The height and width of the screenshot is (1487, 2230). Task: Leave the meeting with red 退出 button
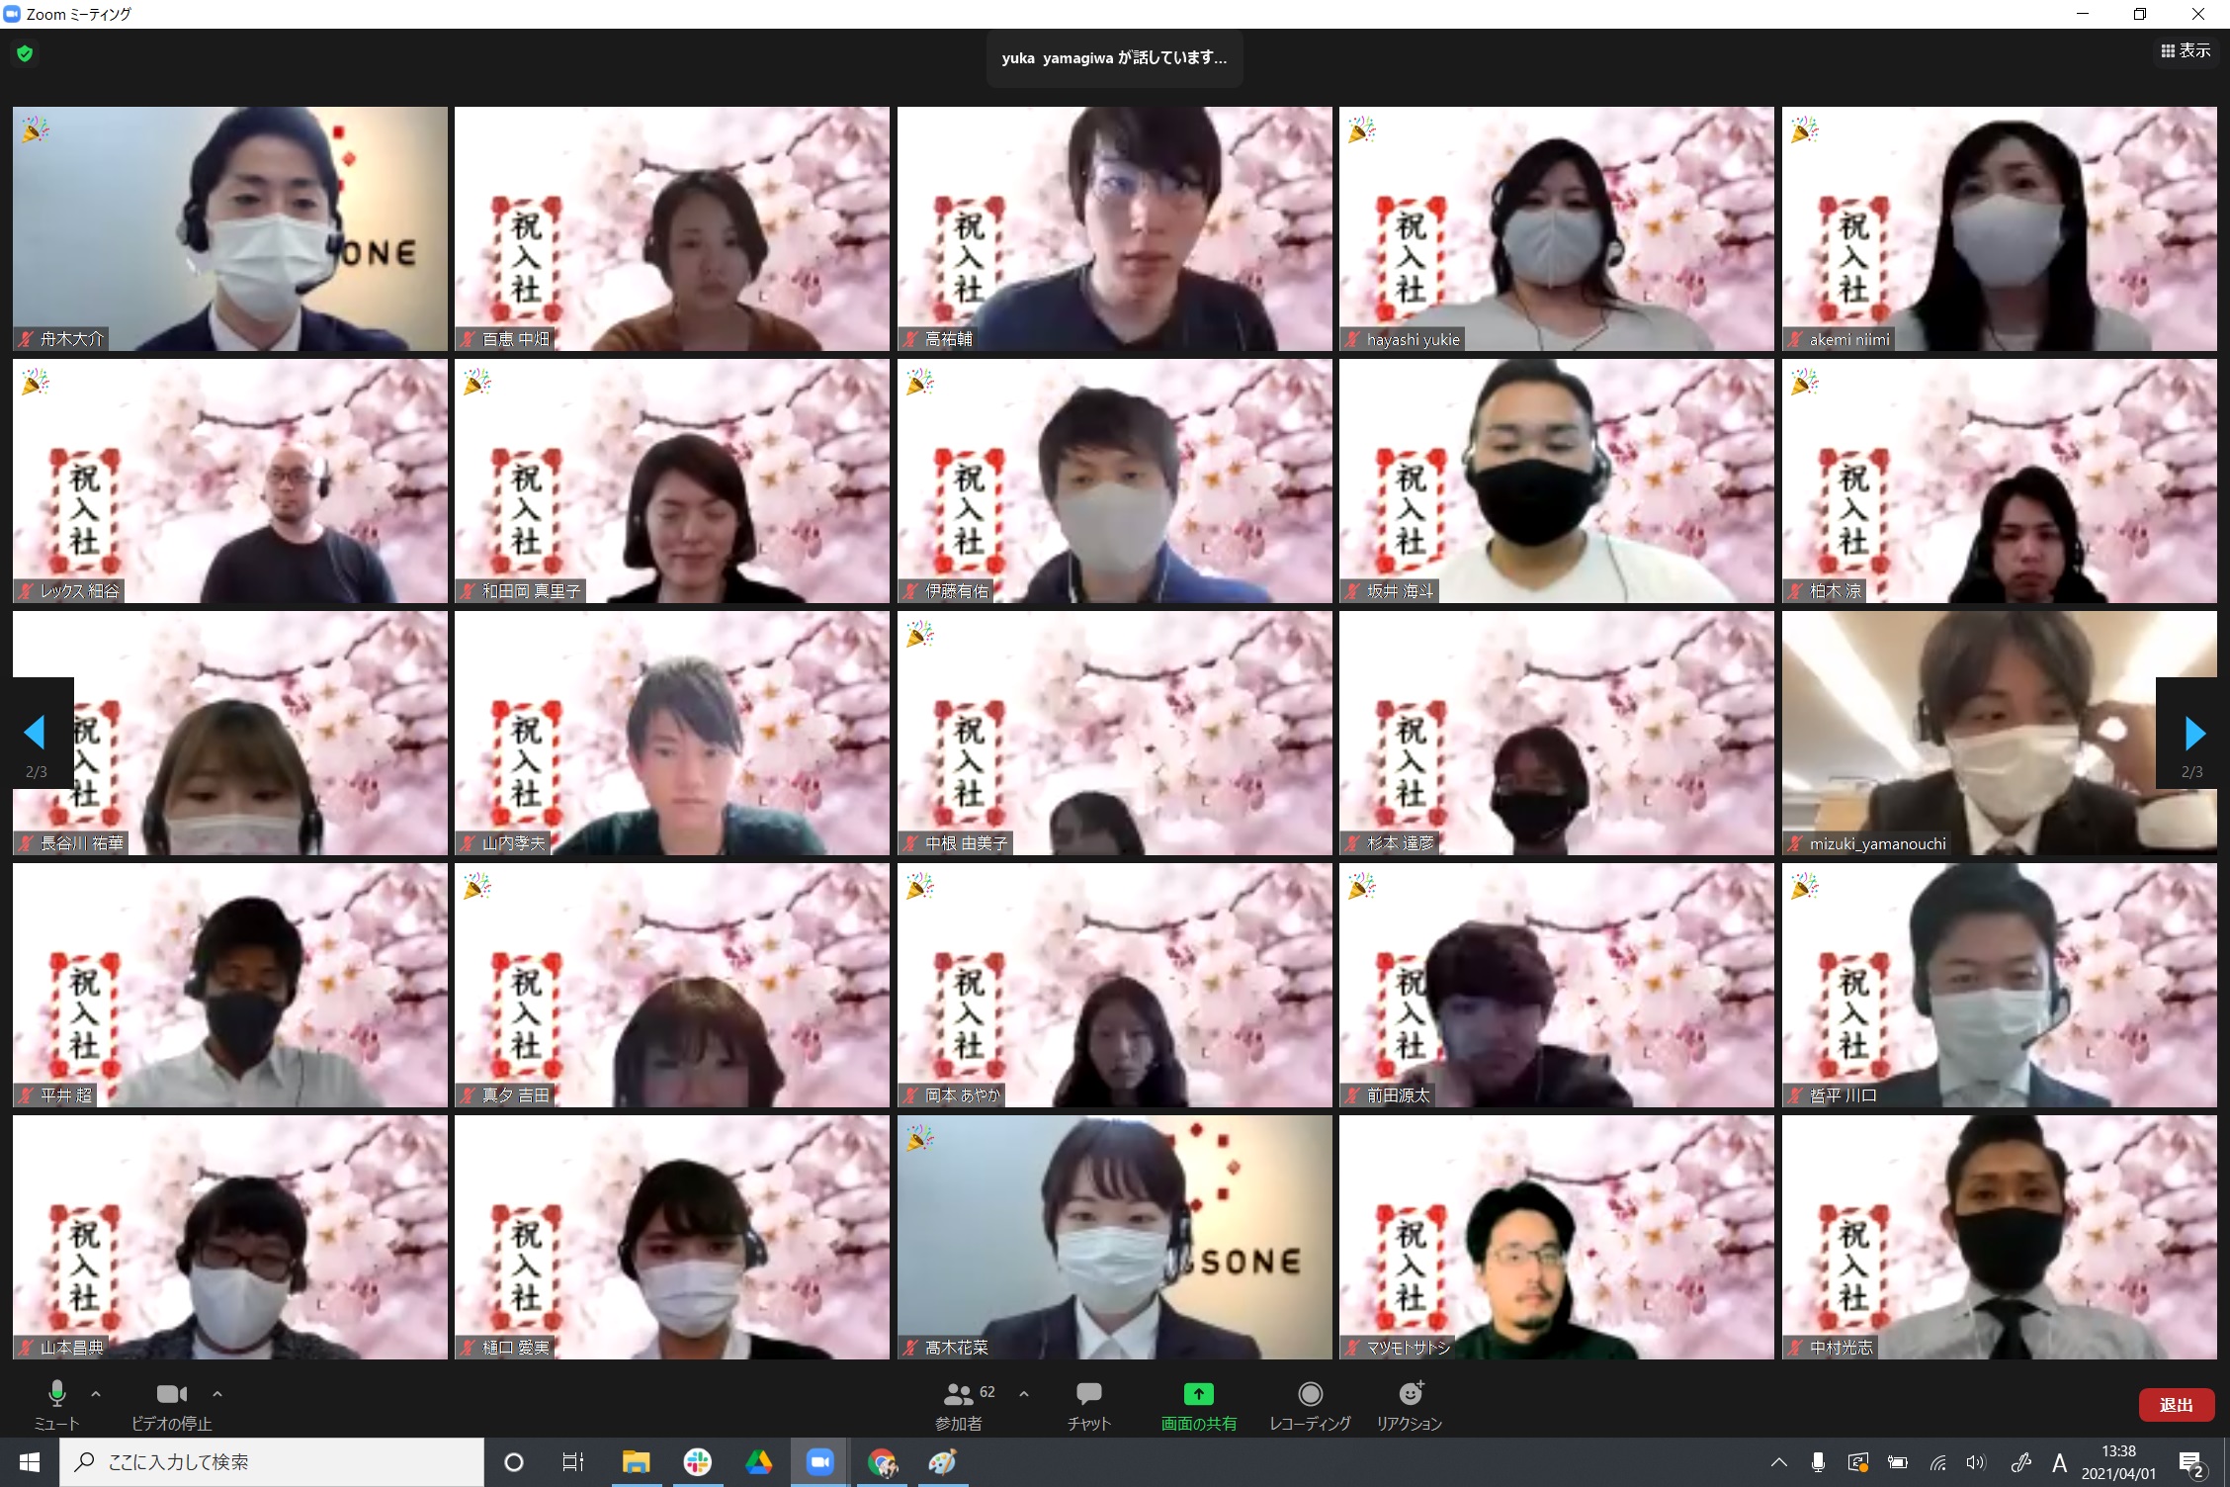tap(2176, 1405)
